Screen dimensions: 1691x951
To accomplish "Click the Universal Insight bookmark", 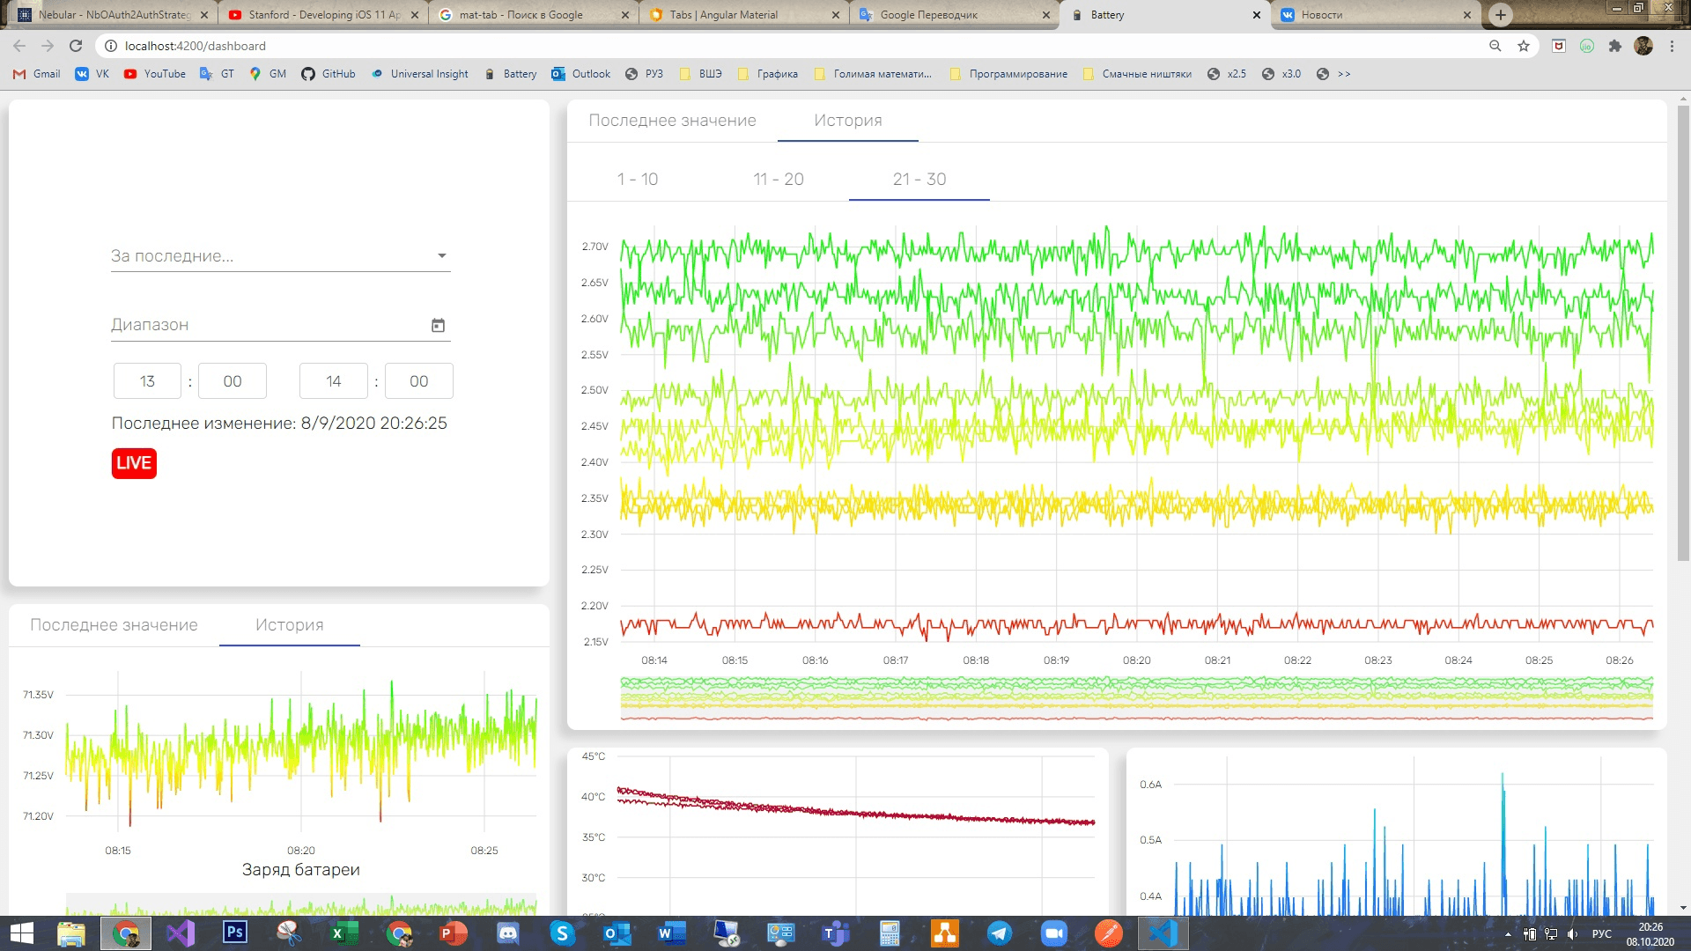I will [x=420, y=74].
